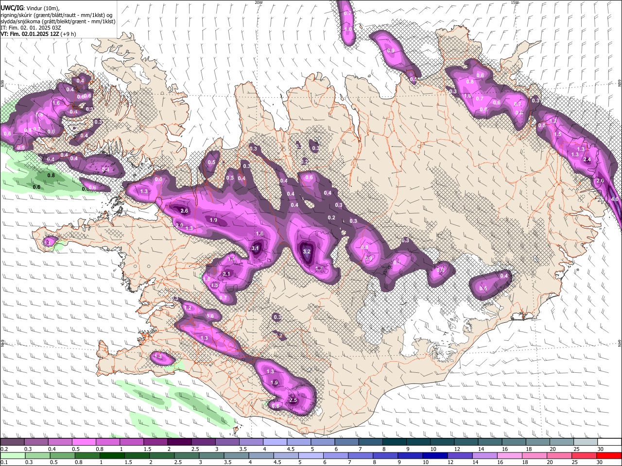Select top-row swatch between 0.5 and 0.8

[84, 442]
